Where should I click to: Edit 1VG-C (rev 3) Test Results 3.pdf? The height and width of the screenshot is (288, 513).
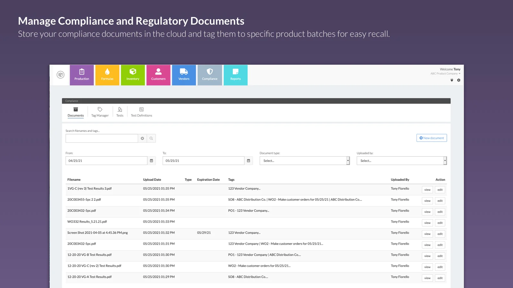point(440,190)
